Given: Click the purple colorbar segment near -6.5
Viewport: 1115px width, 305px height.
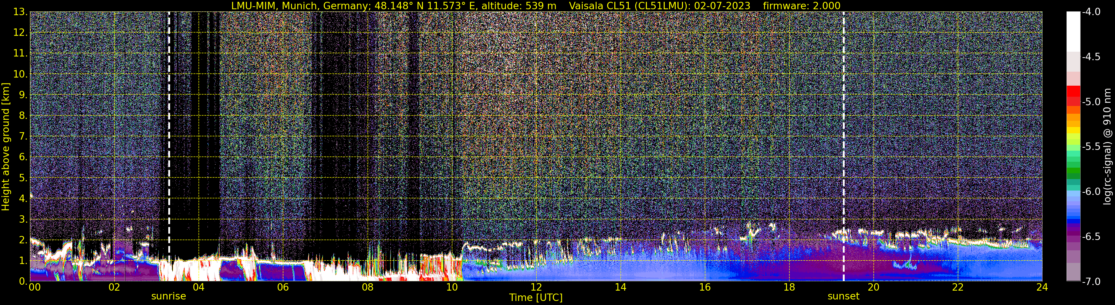Looking at the screenshot, I should [1074, 233].
